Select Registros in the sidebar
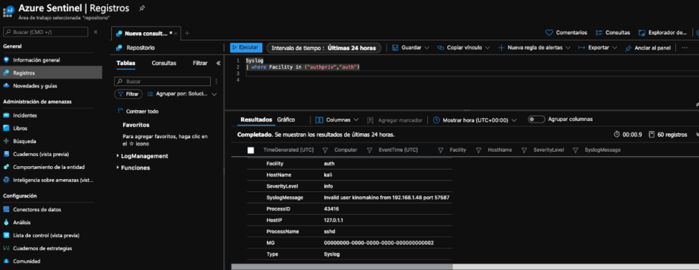 click(x=51, y=72)
